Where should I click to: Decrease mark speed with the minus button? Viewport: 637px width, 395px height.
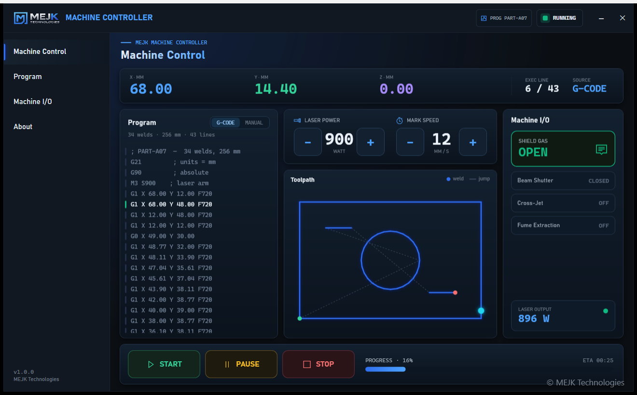coord(410,142)
